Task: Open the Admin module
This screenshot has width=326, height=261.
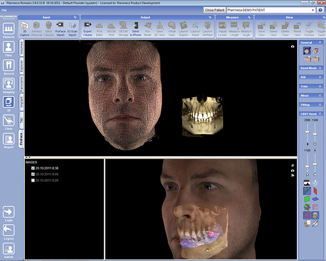Action: (x=8, y=248)
